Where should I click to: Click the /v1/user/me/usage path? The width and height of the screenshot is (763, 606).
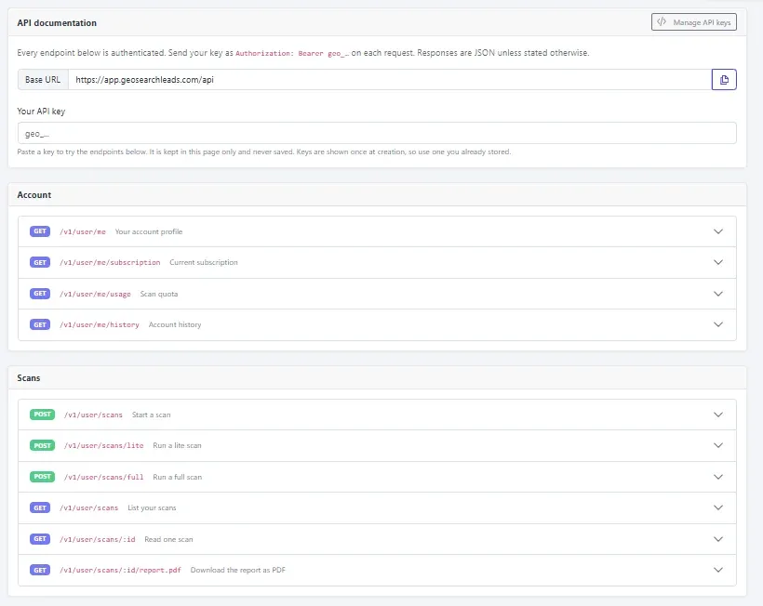coord(95,294)
